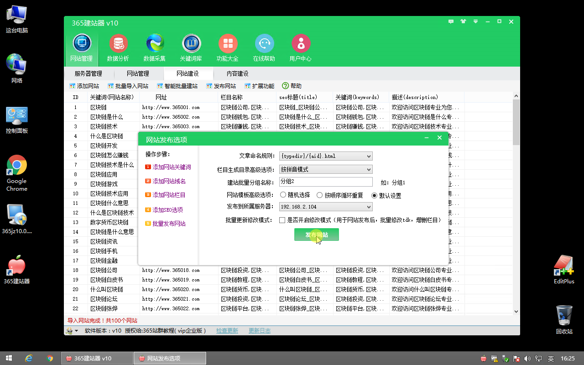The height and width of the screenshot is (365, 584).
Task: Open 365建站器 desktop shortcut
Action: click(x=17, y=270)
